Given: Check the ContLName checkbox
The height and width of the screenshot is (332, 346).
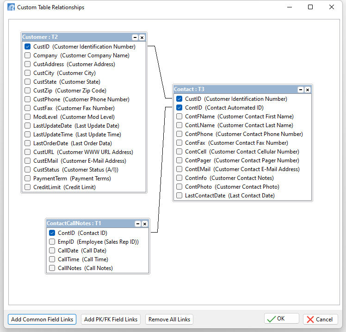Looking at the screenshot, I should pos(179,125).
